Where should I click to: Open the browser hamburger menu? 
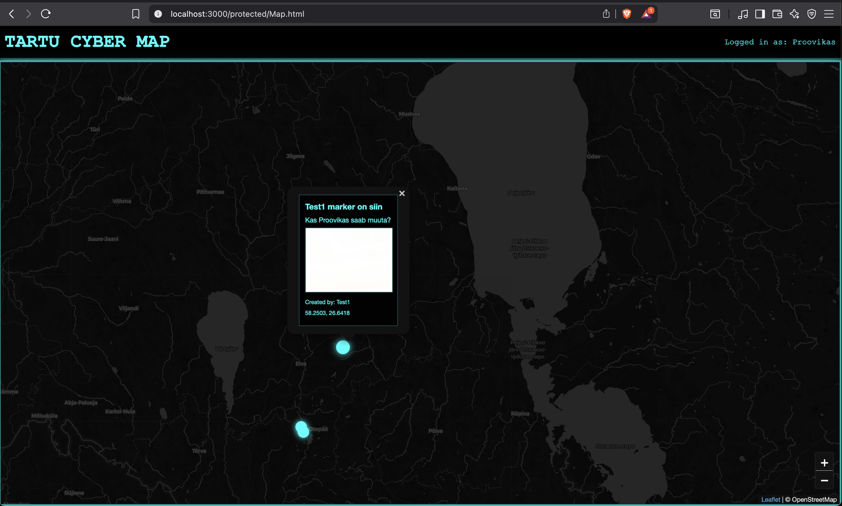pyautogui.click(x=829, y=14)
